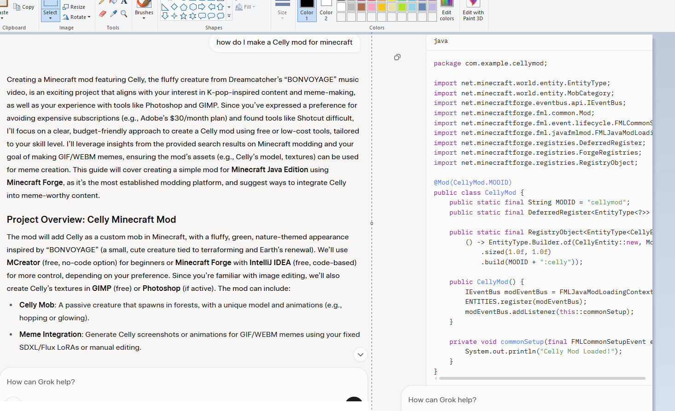
Task: Open the Edit colors dialog
Action: point(447,11)
